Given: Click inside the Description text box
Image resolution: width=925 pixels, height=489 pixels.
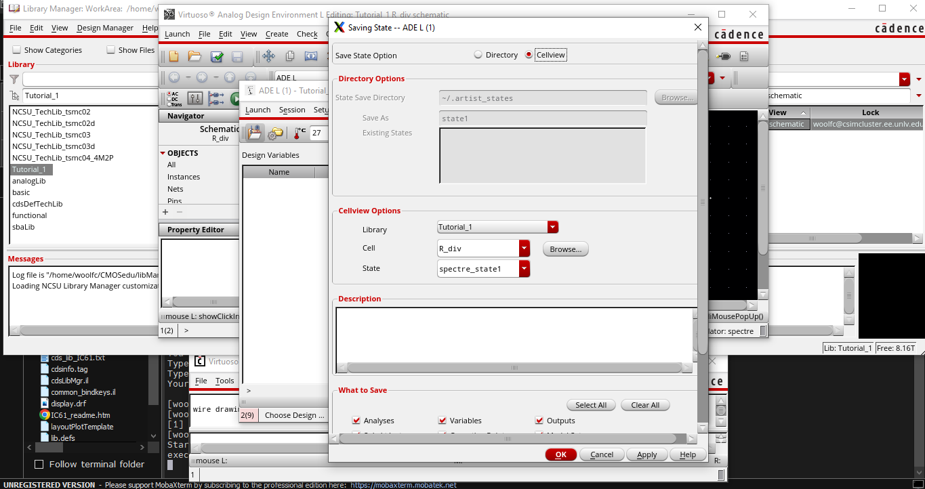Looking at the screenshot, I should coord(514,335).
